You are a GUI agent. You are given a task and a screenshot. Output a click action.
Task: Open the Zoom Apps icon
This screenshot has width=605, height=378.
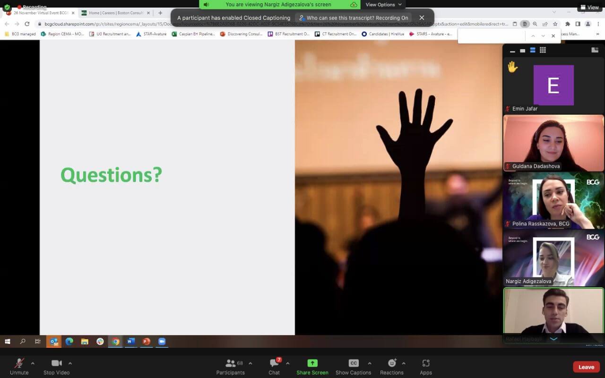pyautogui.click(x=426, y=363)
